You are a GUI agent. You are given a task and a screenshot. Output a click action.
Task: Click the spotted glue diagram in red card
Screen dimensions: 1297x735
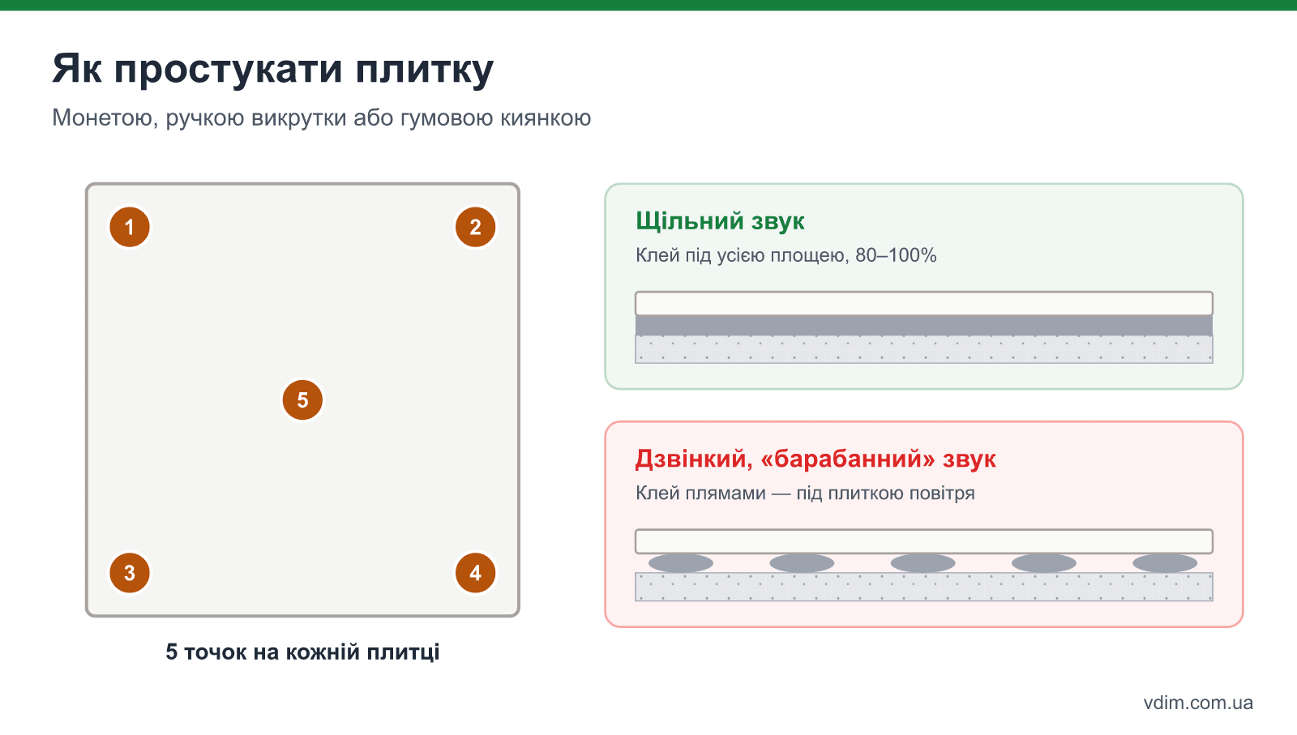(x=924, y=565)
